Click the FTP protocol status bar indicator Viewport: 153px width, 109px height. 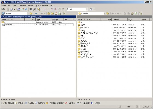coord(129,107)
